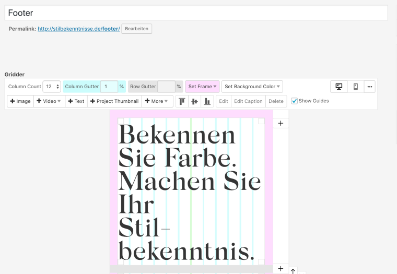Viewport: 397px width, 274px height.
Task: Align selected item to vertical middle
Action: tap(194, 101)
